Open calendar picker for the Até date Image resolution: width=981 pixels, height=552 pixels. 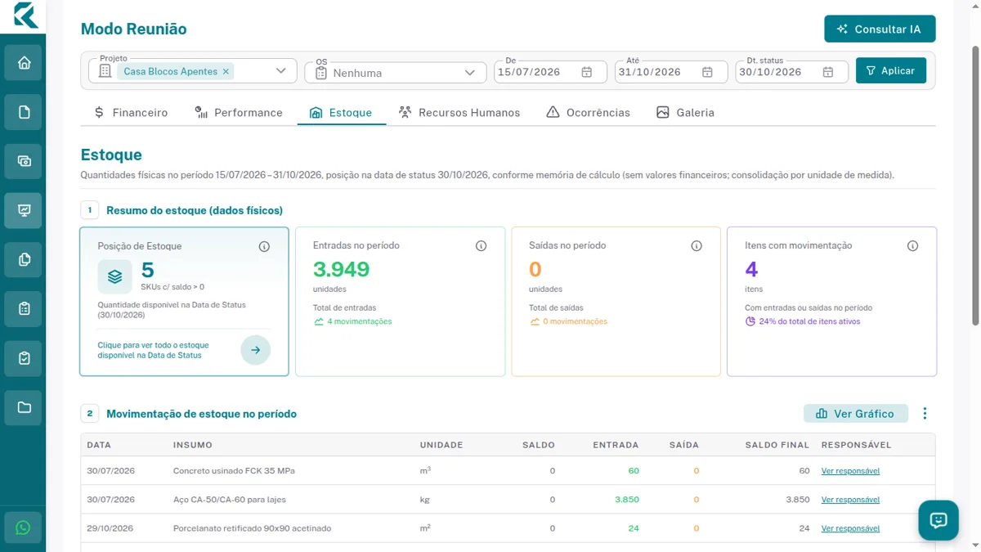[x=708, y=72]
